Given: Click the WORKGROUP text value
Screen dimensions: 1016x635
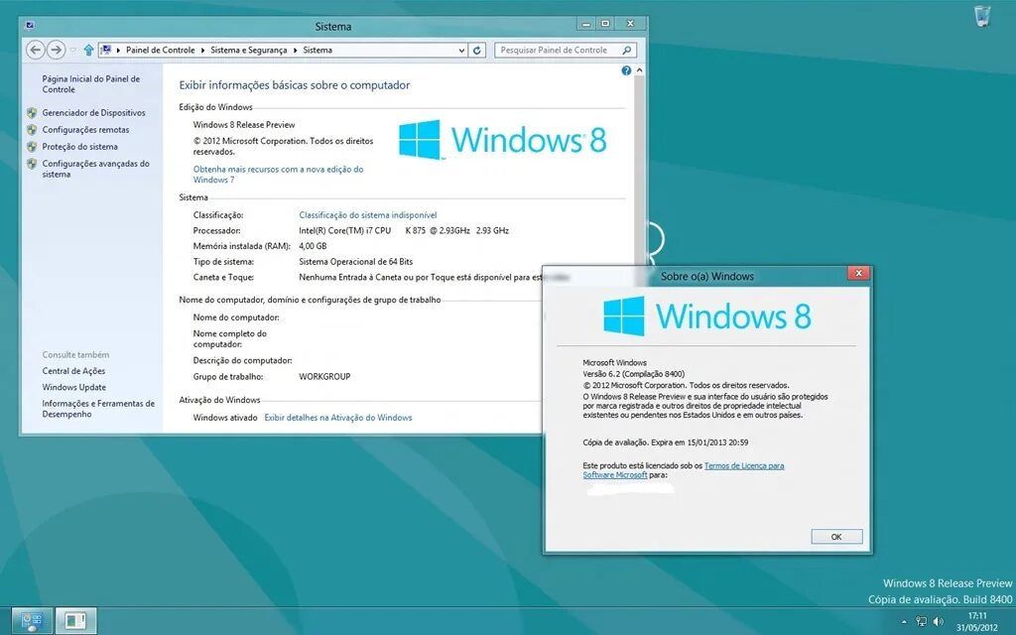Looking at the screenshot, I should pyautogui.click(x=324, y=376).
